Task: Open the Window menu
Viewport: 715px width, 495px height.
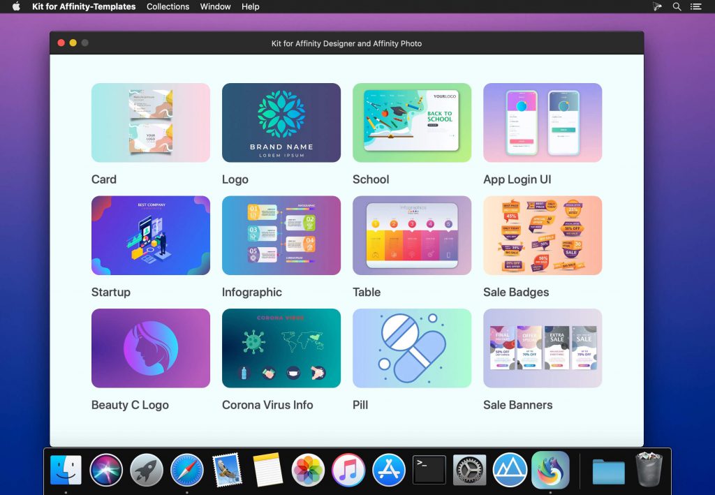Action: pos(215,6)
